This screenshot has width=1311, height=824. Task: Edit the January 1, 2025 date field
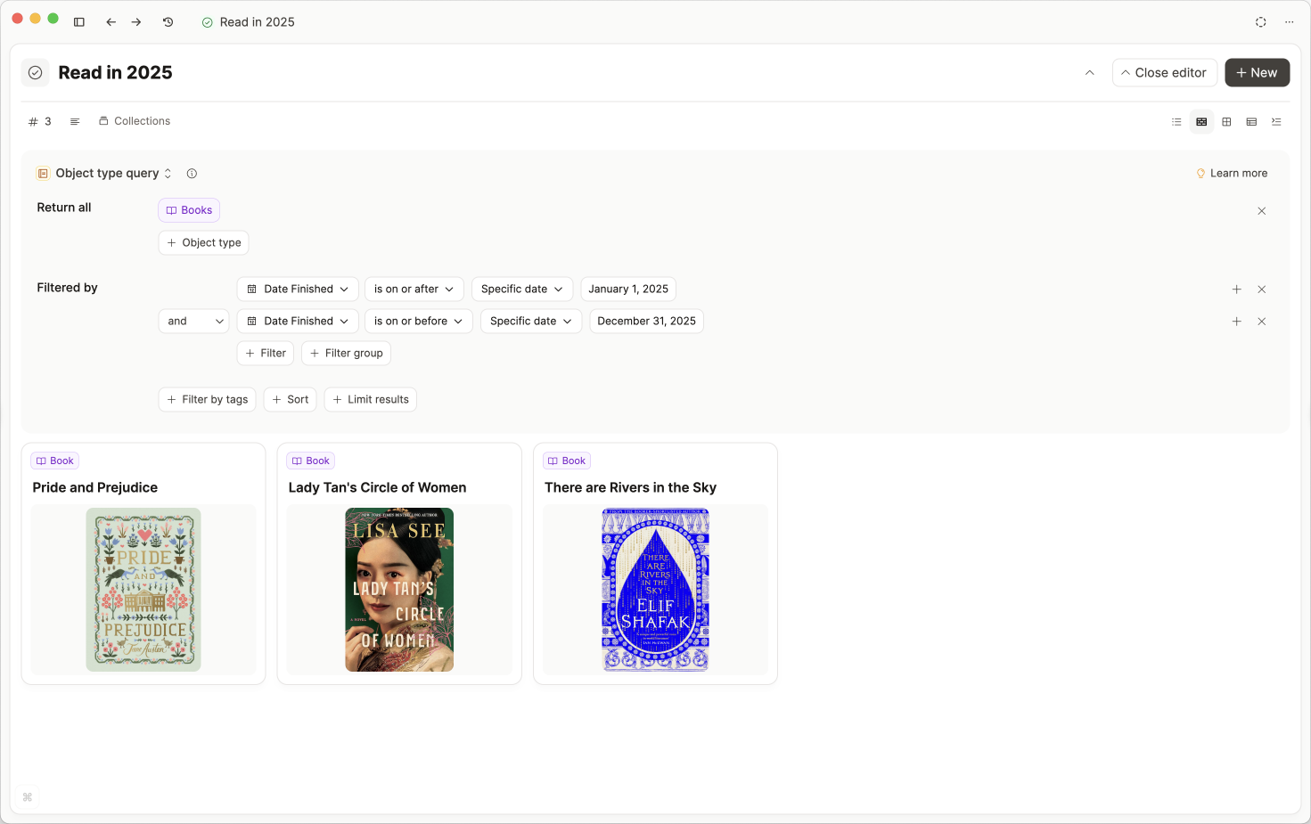627,290
